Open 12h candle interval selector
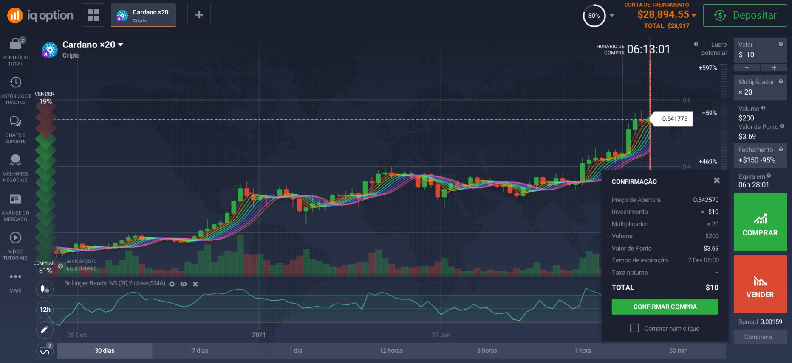The image size is (792, 363). click(45, 310)
